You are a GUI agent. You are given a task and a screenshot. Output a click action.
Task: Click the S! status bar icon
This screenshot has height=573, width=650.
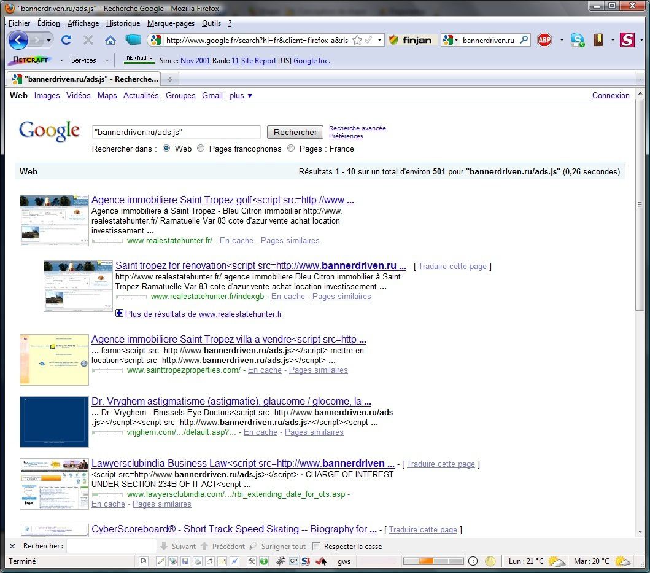click(x=306, y=561)
